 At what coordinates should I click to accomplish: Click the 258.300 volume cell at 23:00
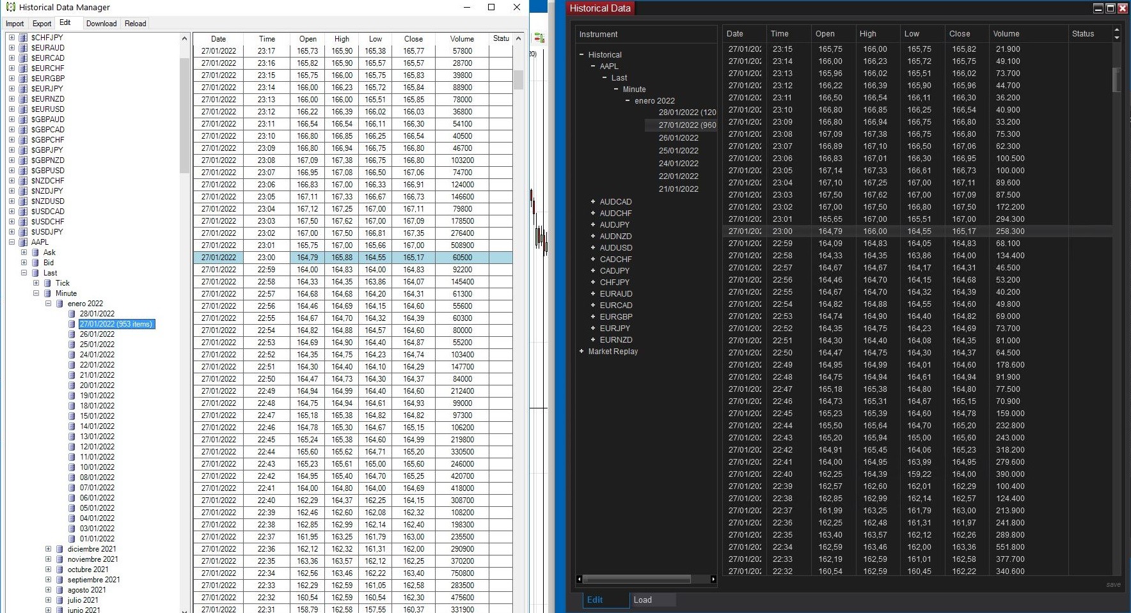tap(1010, 231)
